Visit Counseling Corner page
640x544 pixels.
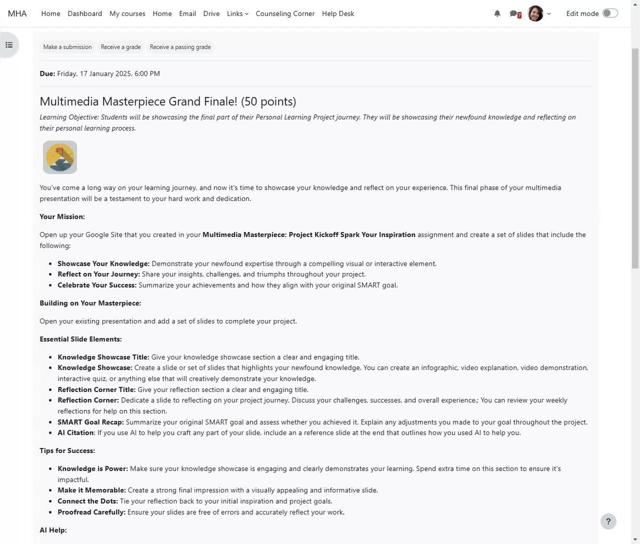click(x=285, y=14)
